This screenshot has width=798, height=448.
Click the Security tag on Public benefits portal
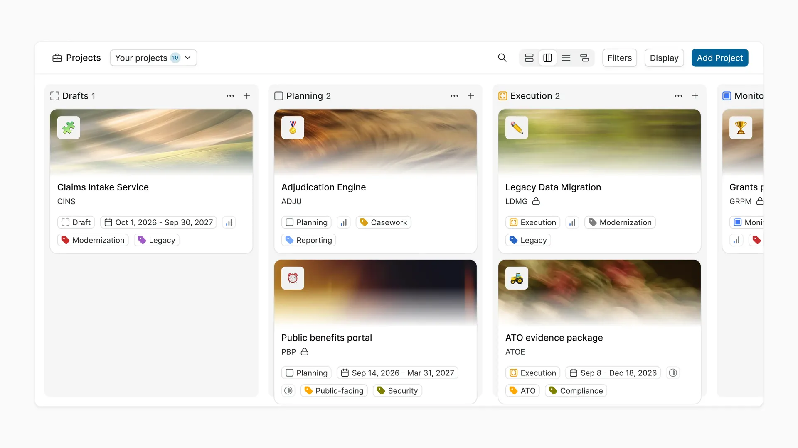click(397, 391)
